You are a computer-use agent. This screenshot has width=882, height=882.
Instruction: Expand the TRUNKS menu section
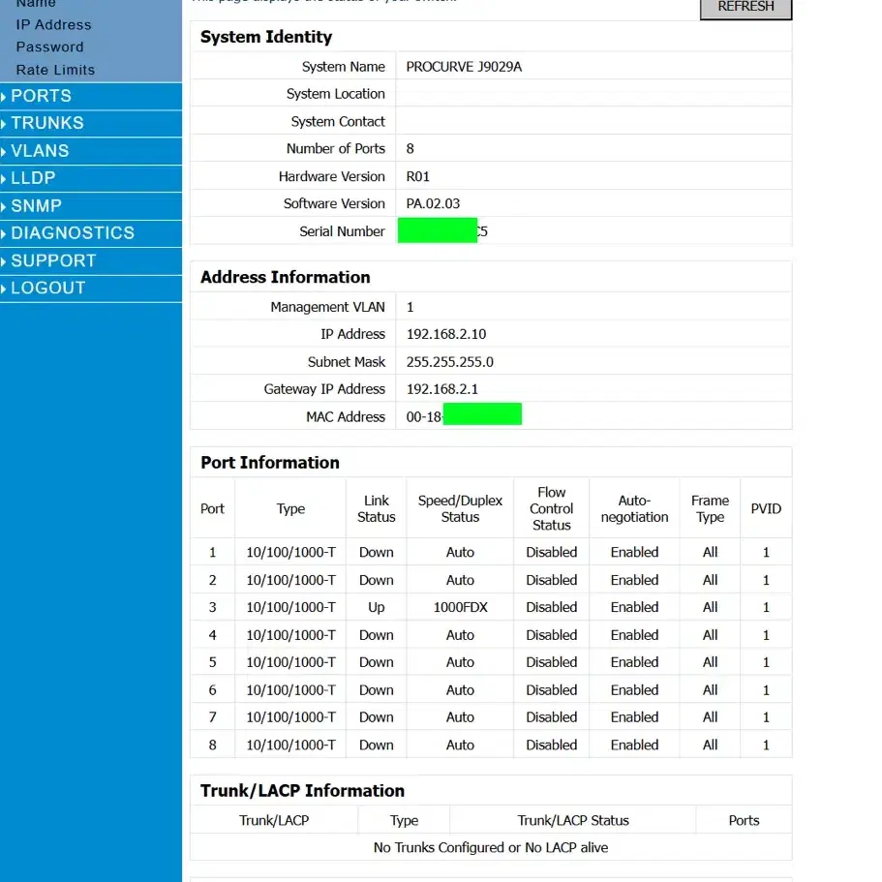pos(91,123)
